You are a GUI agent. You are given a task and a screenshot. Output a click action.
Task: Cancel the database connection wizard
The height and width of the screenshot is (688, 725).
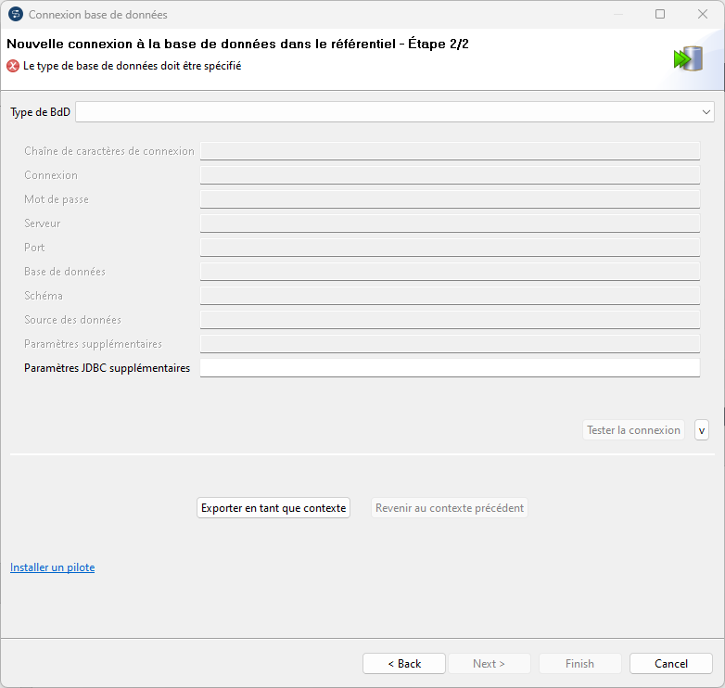pyautogui.click(x=671, y=664)
